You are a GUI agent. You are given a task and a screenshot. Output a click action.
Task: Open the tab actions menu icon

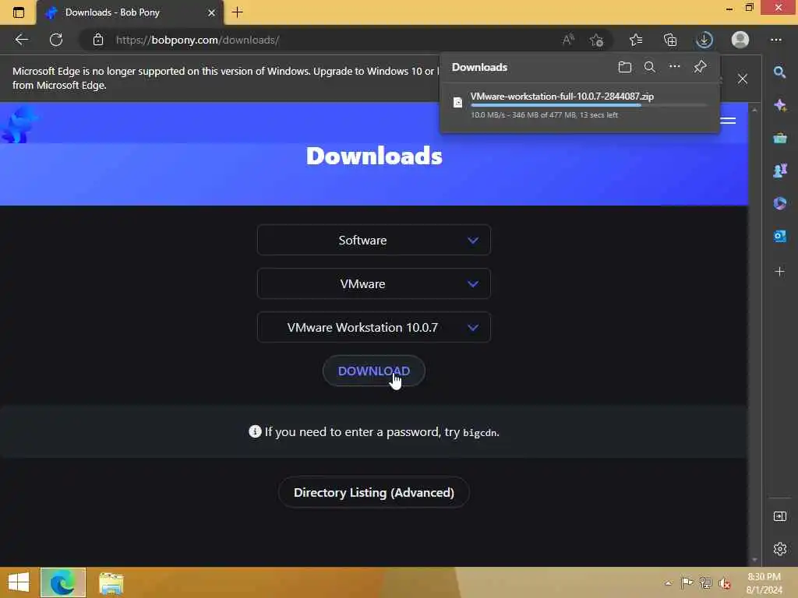coord(19,12)
